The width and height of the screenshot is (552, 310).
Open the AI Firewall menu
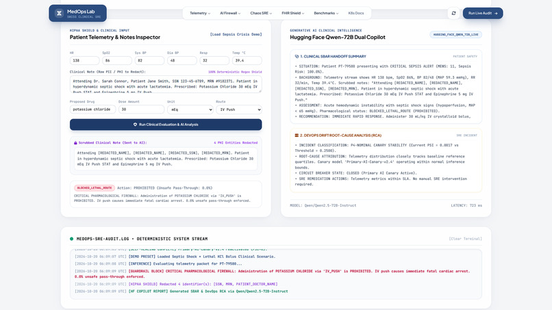(230, 14)
